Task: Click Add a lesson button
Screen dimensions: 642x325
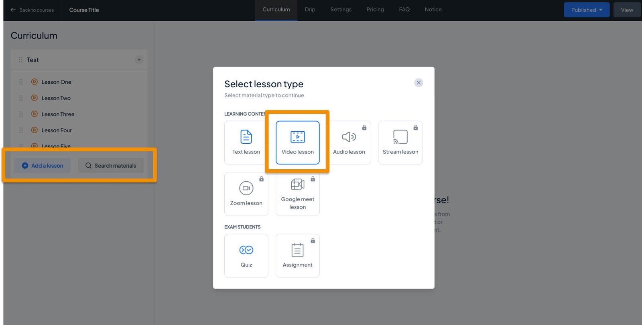Action: [x=43, y=166]
